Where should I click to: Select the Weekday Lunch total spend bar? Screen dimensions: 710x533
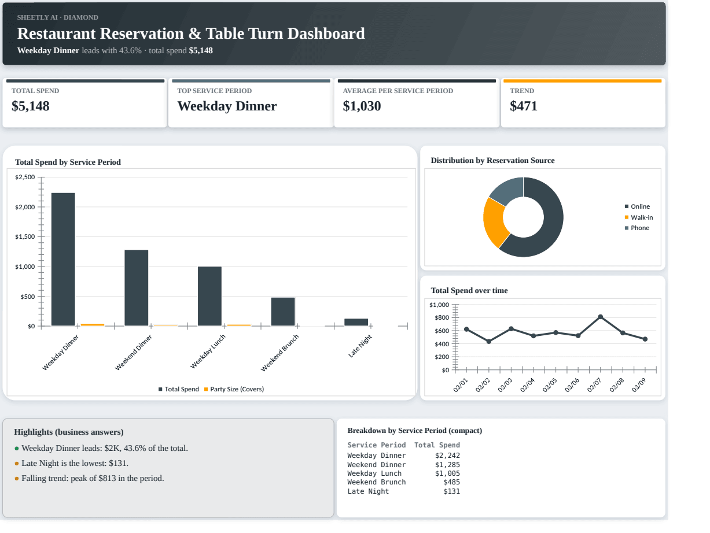(209, 297)
